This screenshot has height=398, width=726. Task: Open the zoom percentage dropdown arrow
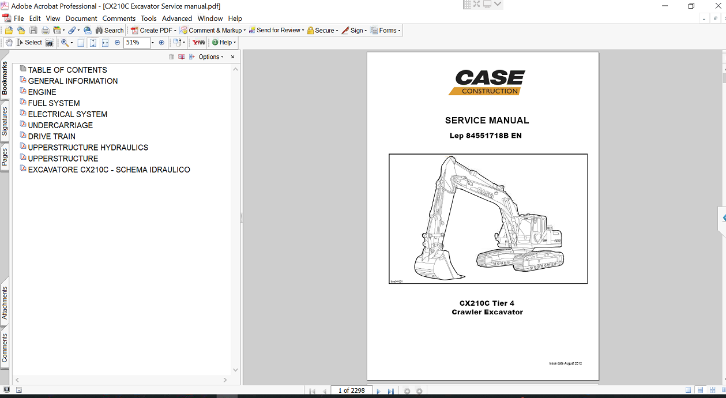[153, 43]
